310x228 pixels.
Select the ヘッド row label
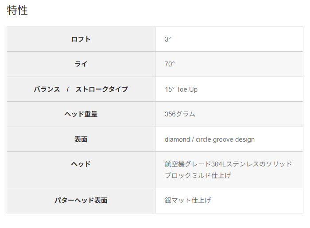81,164
